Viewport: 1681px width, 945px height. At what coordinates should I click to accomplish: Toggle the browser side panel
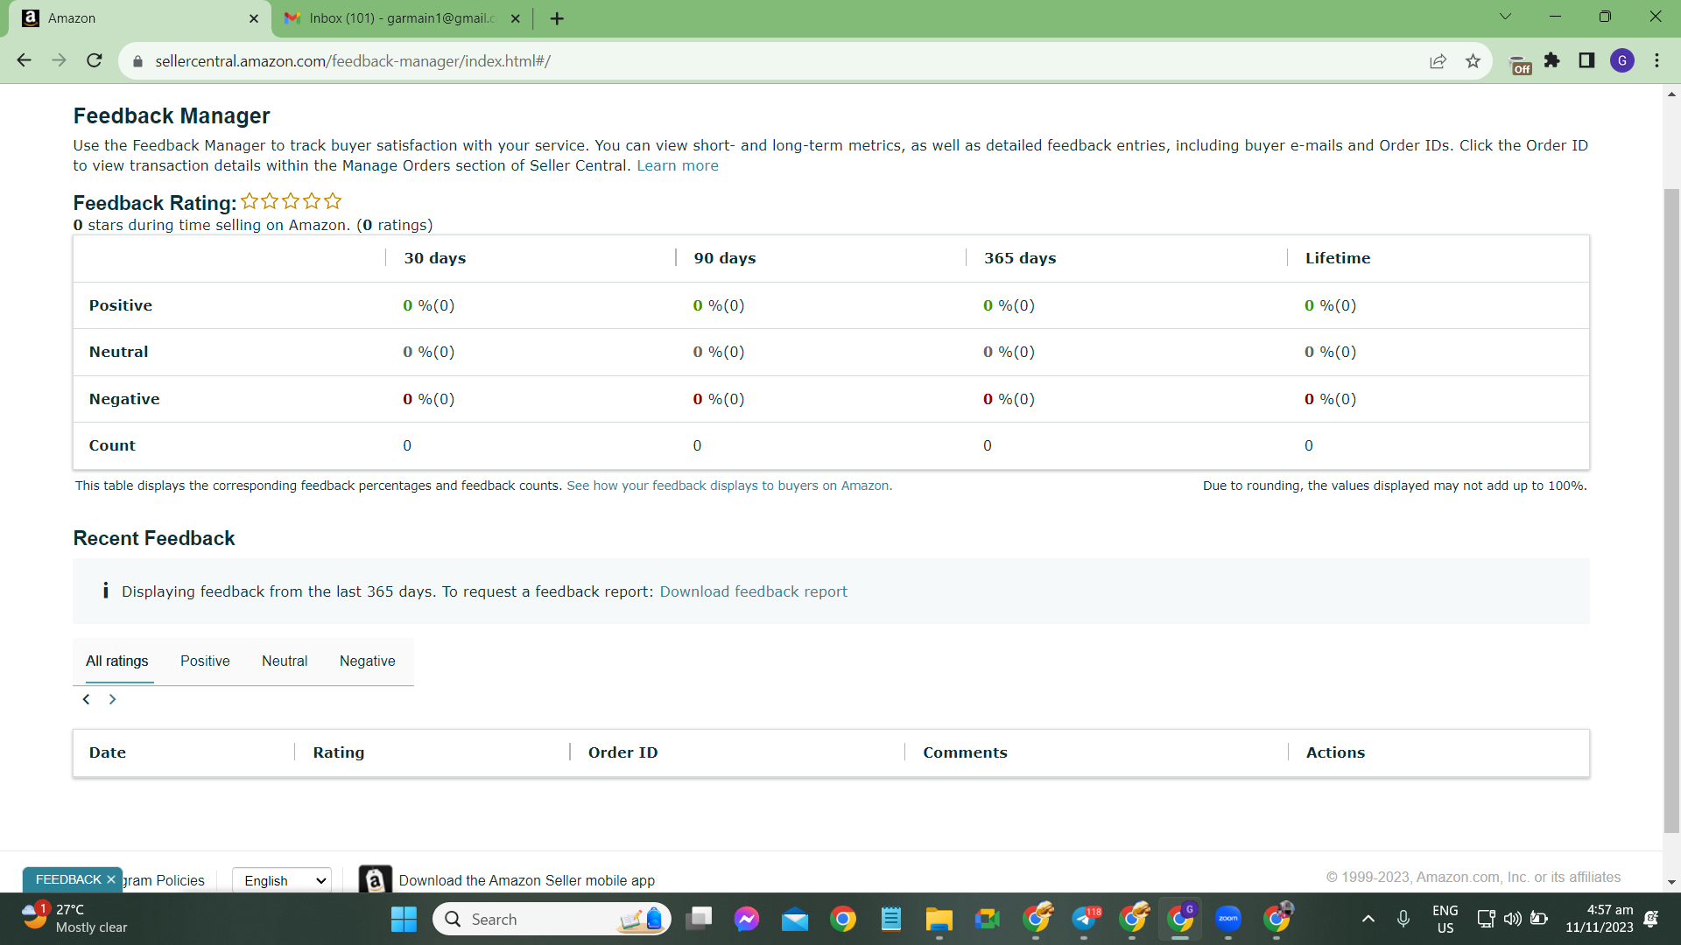(1586, 60)
